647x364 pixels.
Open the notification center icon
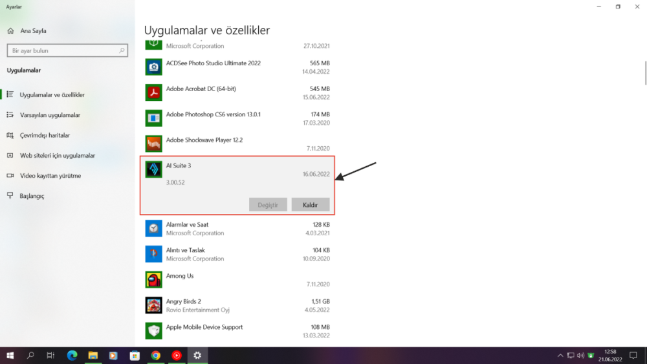[633, 356]
